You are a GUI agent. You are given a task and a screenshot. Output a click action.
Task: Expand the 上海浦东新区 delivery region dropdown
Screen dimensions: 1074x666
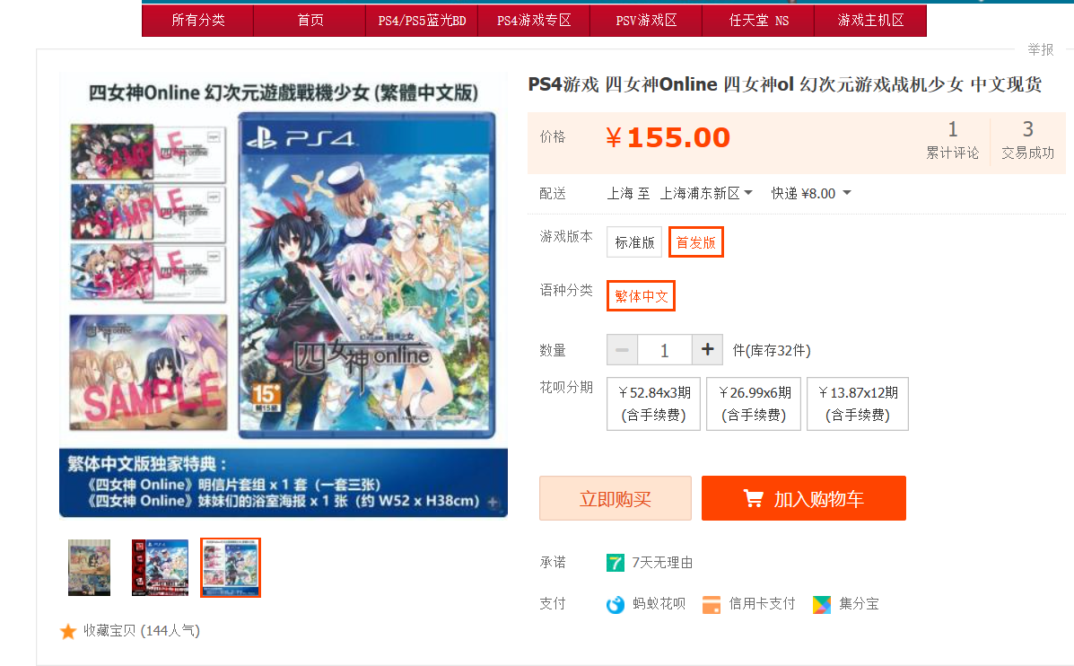(706, 193)
